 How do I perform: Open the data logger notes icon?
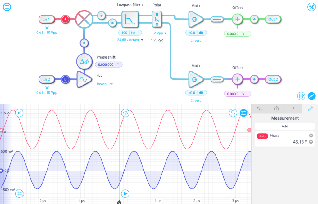[301, 96]
